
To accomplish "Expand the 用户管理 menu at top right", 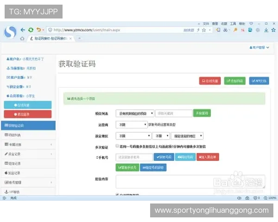I will coord(259,48).
